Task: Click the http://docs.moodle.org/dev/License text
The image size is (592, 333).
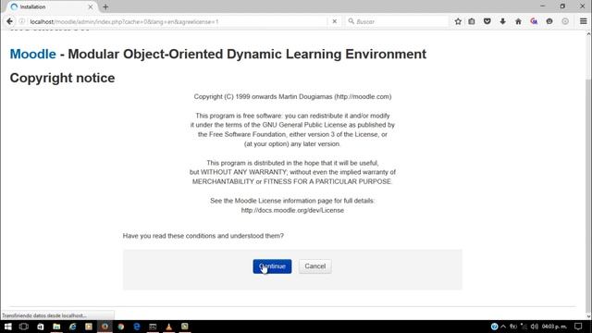Action: [x=292, y=210]
